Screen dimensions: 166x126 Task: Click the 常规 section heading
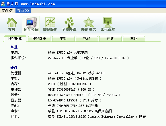14,47
